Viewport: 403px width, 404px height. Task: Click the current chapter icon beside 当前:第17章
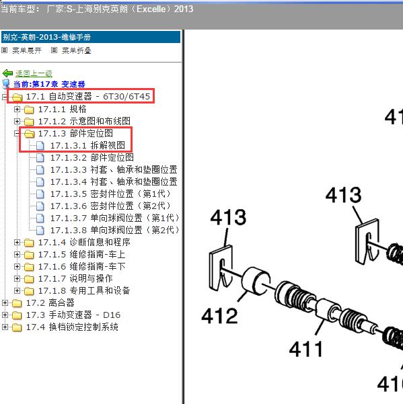(x=5, y=84)
